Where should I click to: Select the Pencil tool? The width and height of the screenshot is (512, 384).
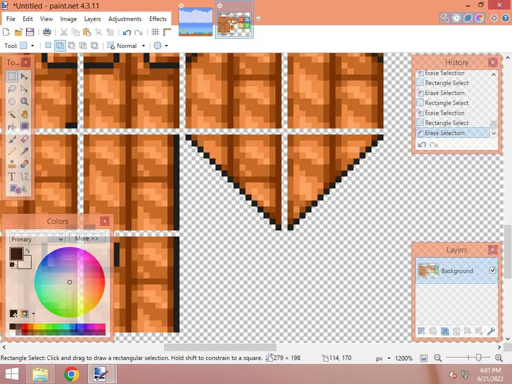12,151
